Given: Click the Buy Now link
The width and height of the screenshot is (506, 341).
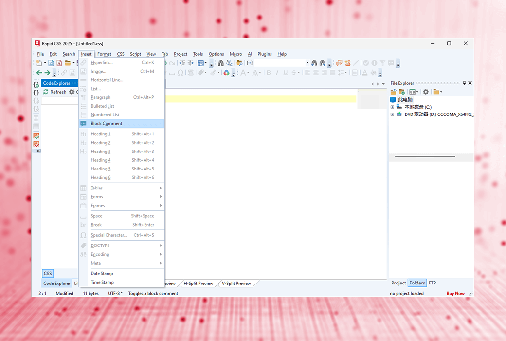Looking at the screenshot, I should [455, 293].
